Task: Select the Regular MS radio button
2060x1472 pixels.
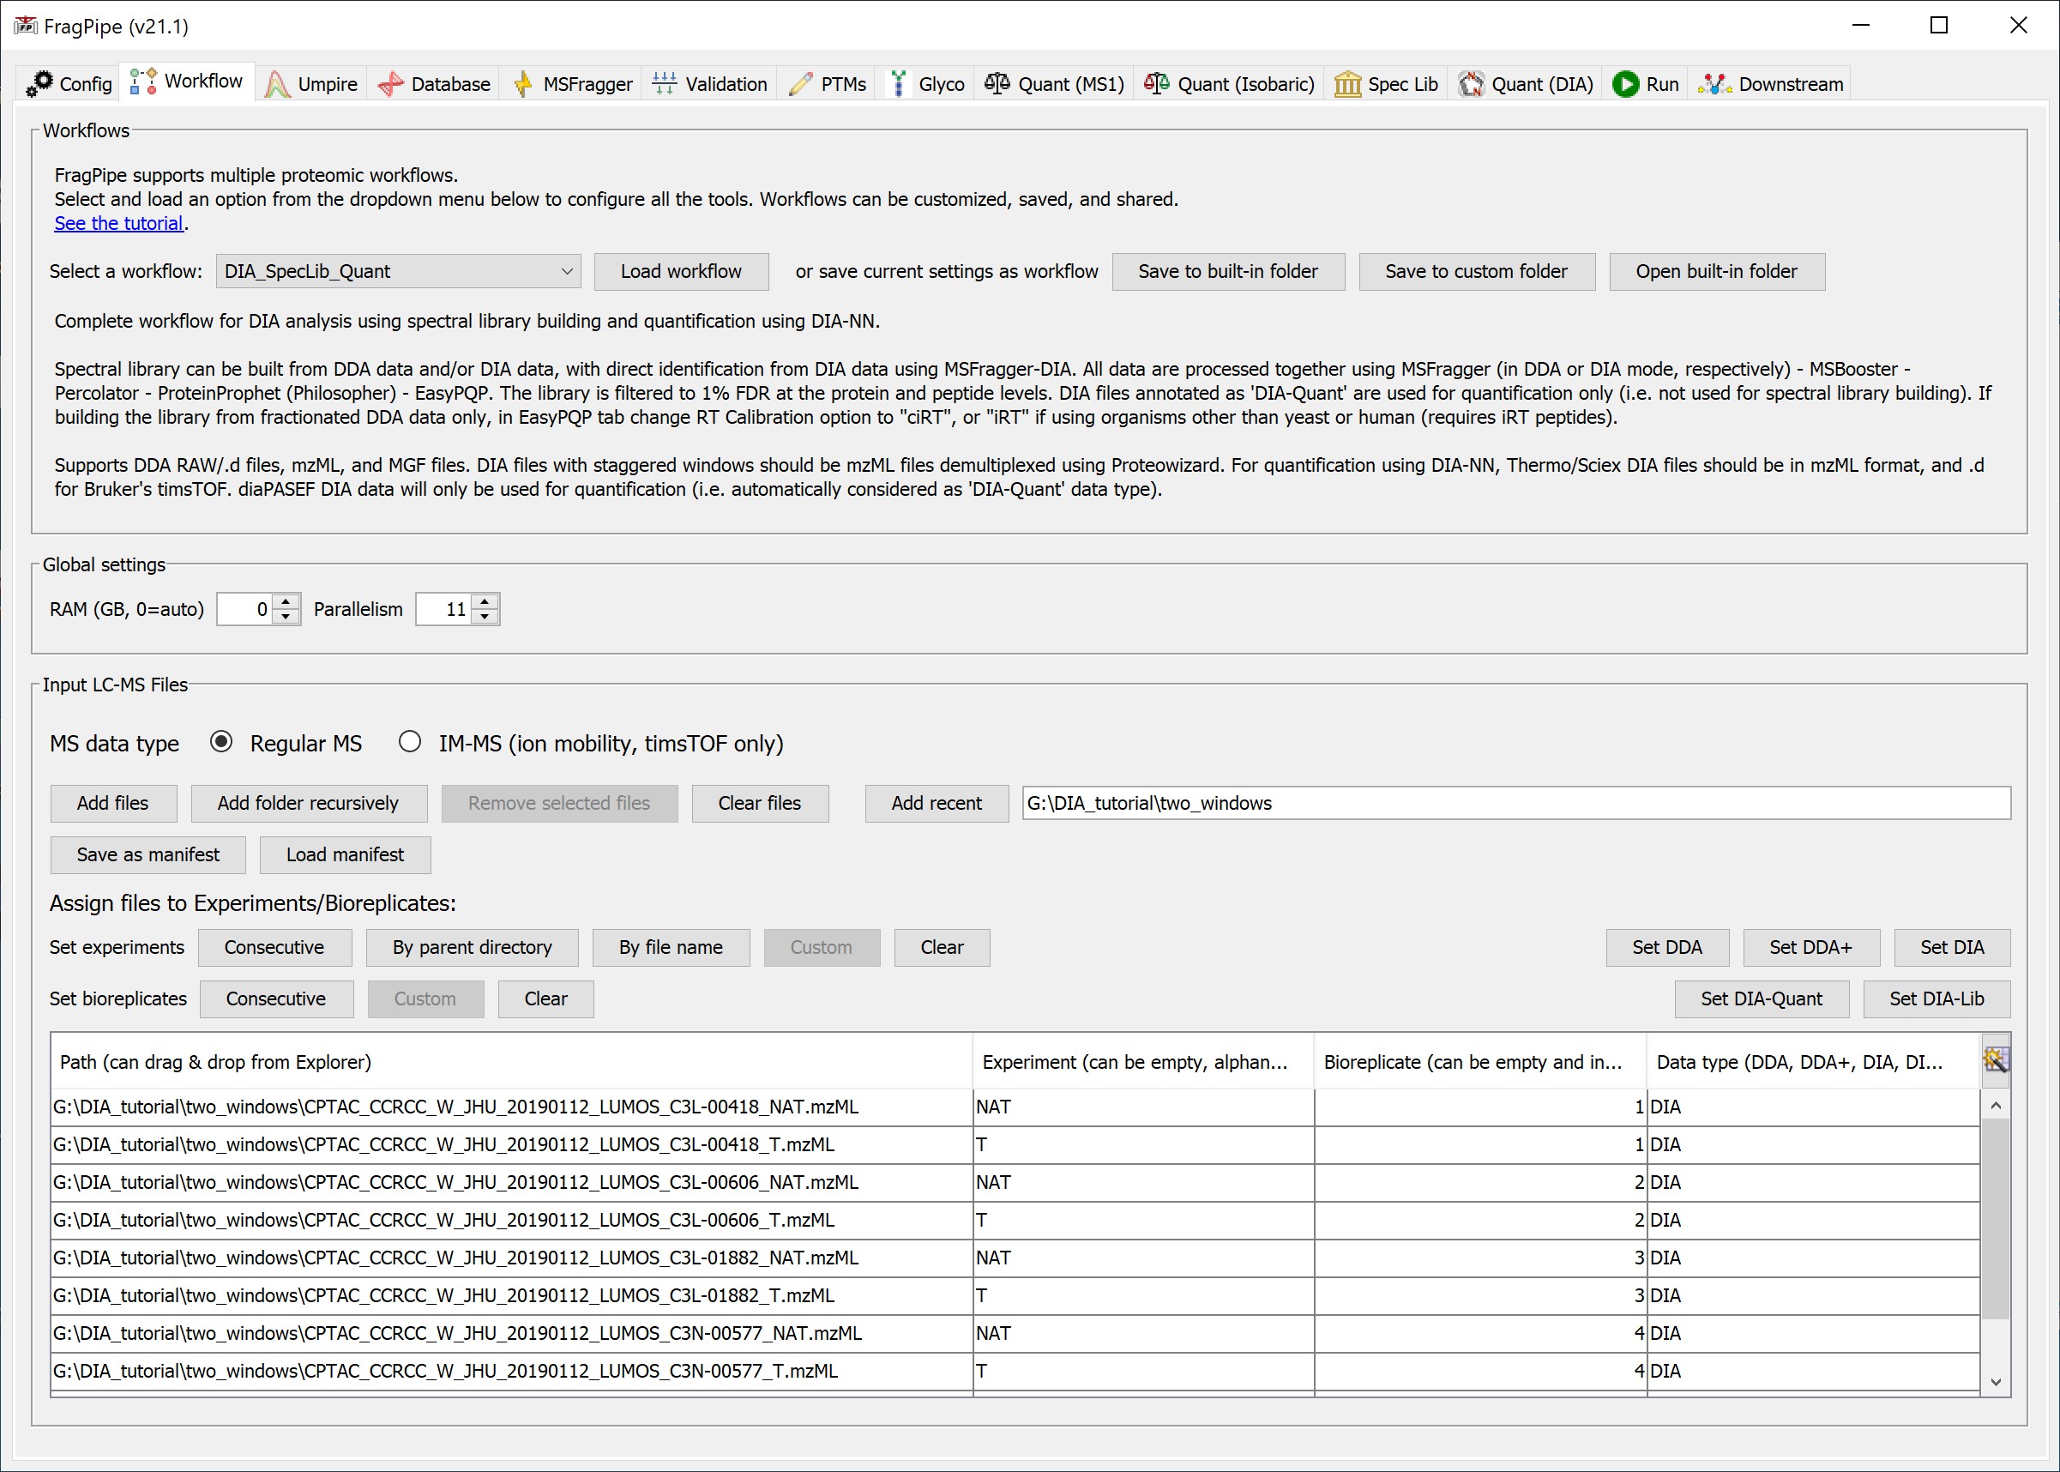Action: (x=221, y=741)
